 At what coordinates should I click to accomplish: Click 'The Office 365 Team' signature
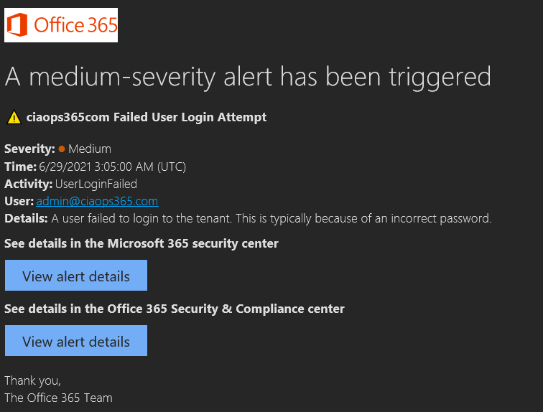point(58,398)
